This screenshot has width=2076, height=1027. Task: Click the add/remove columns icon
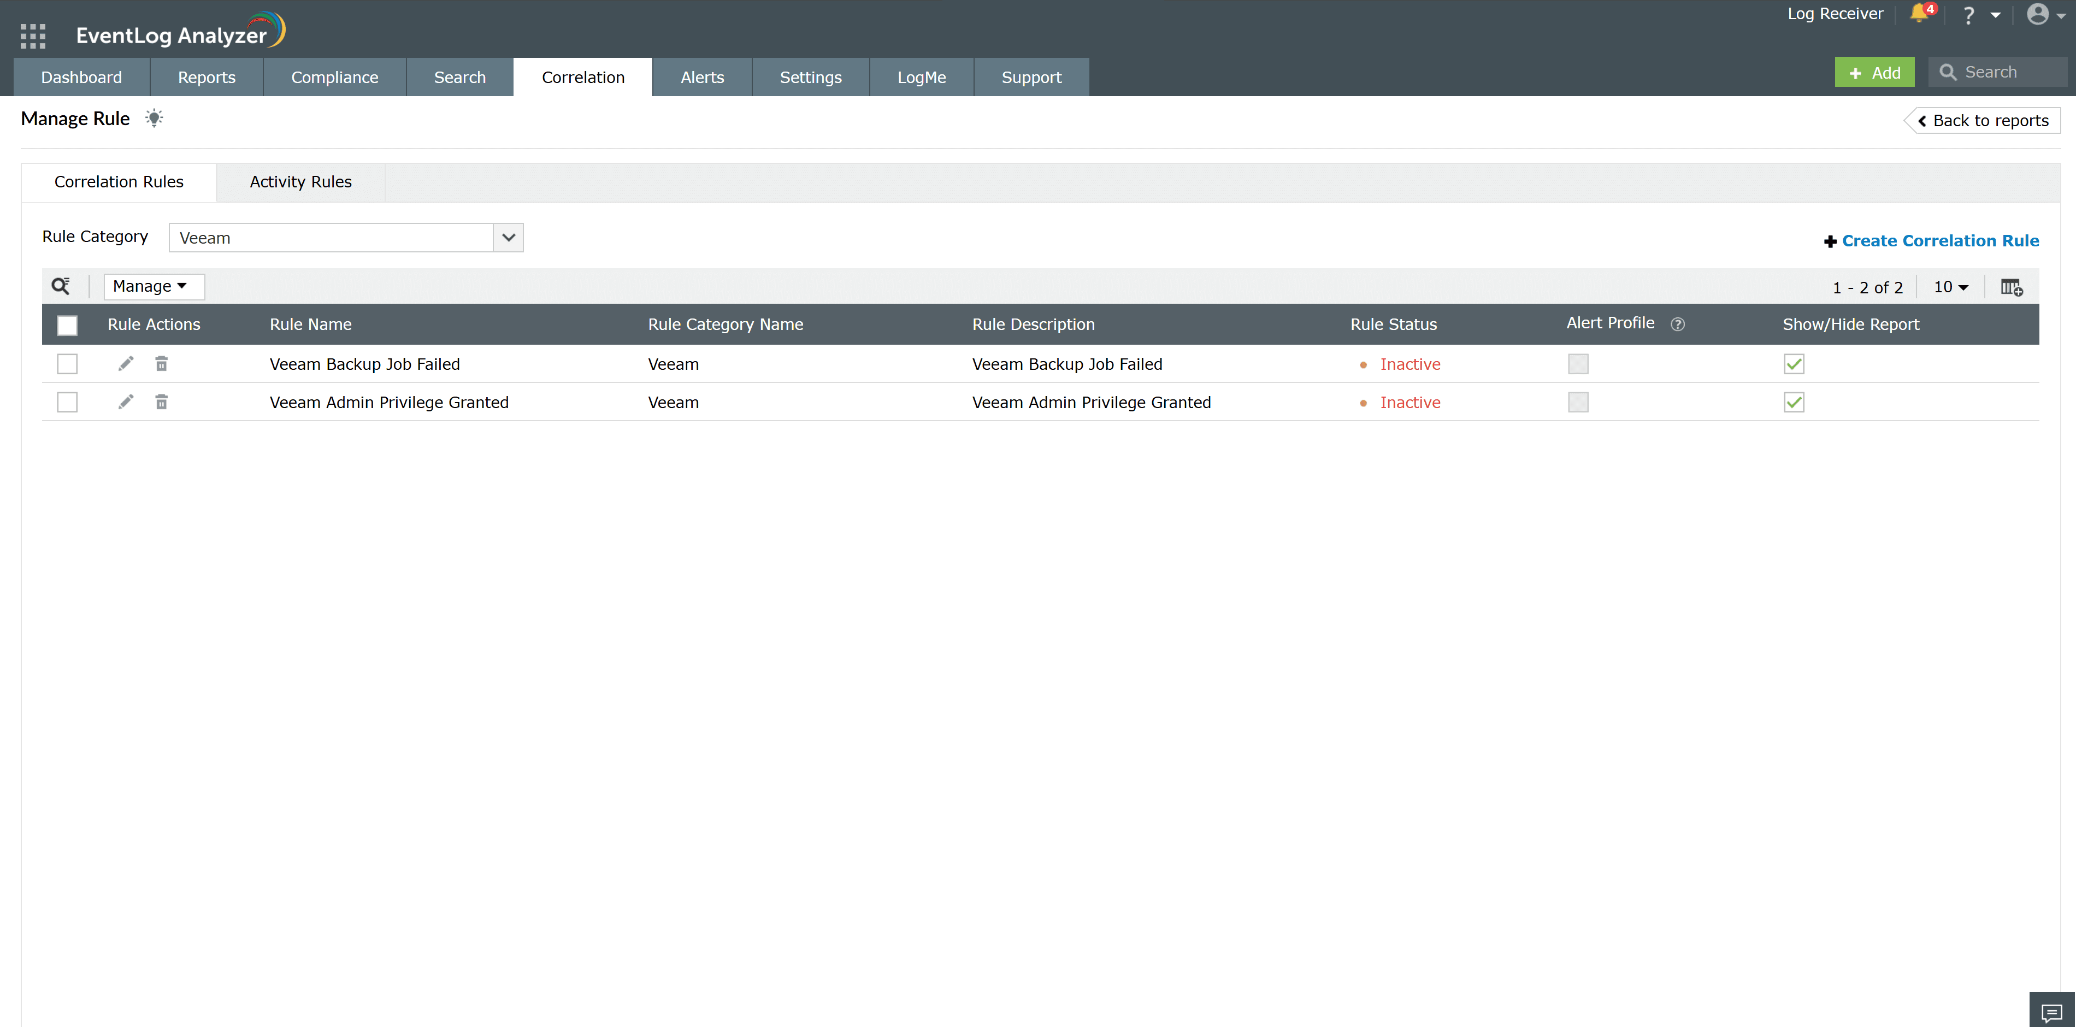pyautogui.click(x=2011, y=287)
